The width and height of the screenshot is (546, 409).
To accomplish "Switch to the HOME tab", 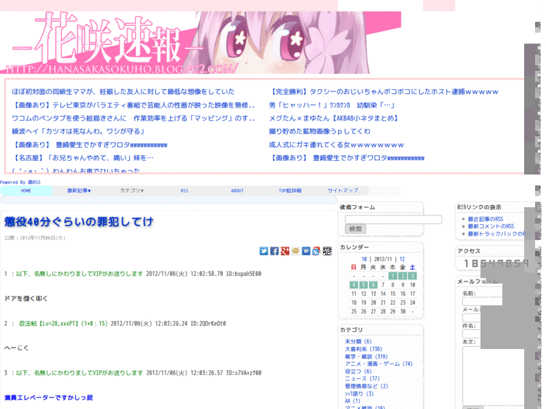I will (x=26, y=190).
